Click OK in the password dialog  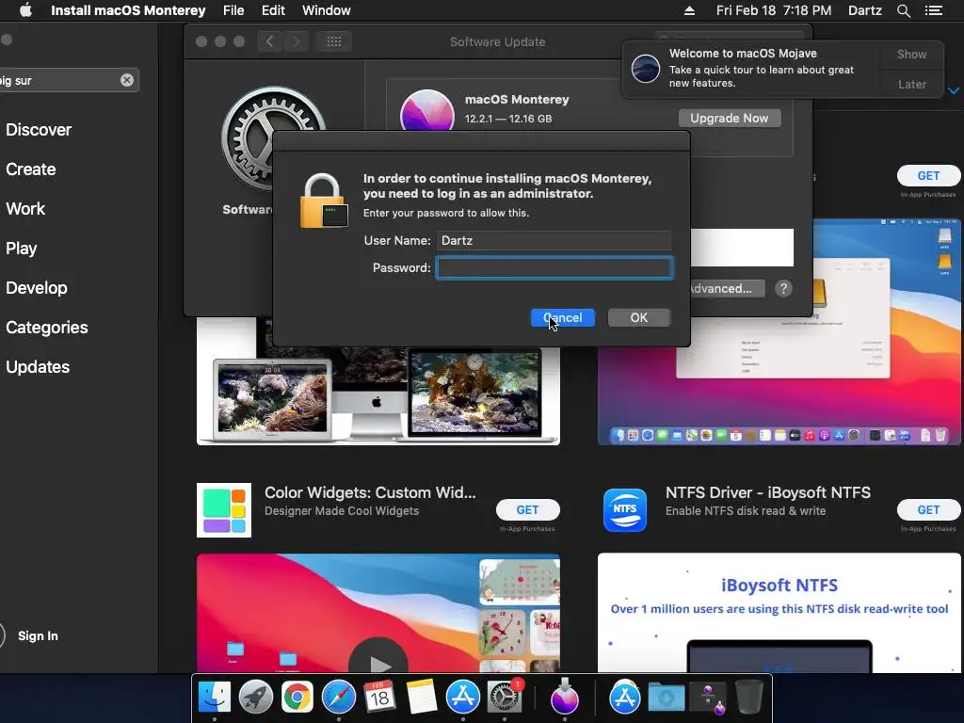639,318
